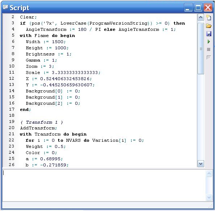Minimize the Script window
The height and width of the screenshot is (211, 215).
point(188,8)
